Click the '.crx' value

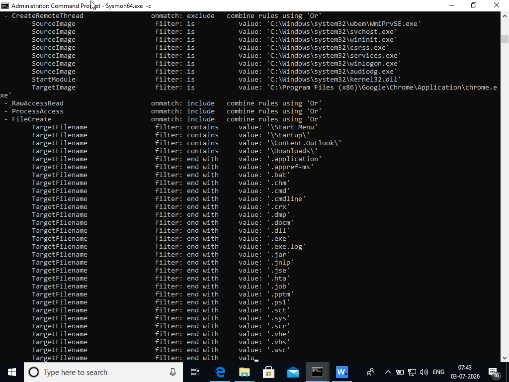coord(278,206)
